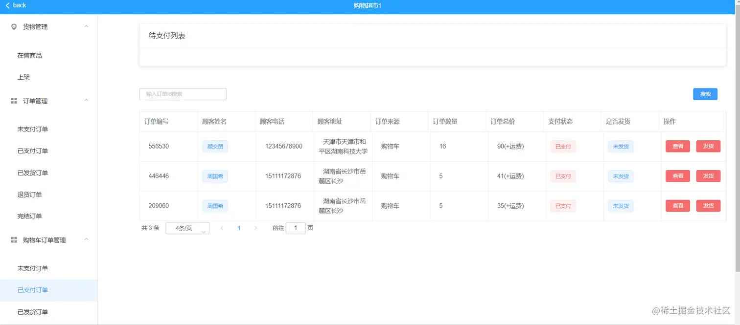The width and height of the screenshot is (740, 325).
Task: Collapse the 订单管理 menu chevron
Action: pos(87,100)
